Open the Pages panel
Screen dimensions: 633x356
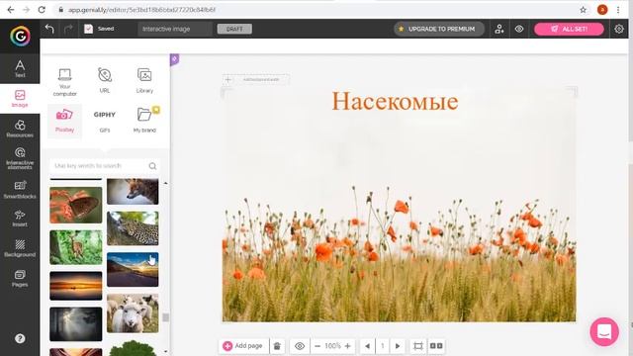[20, 279]
